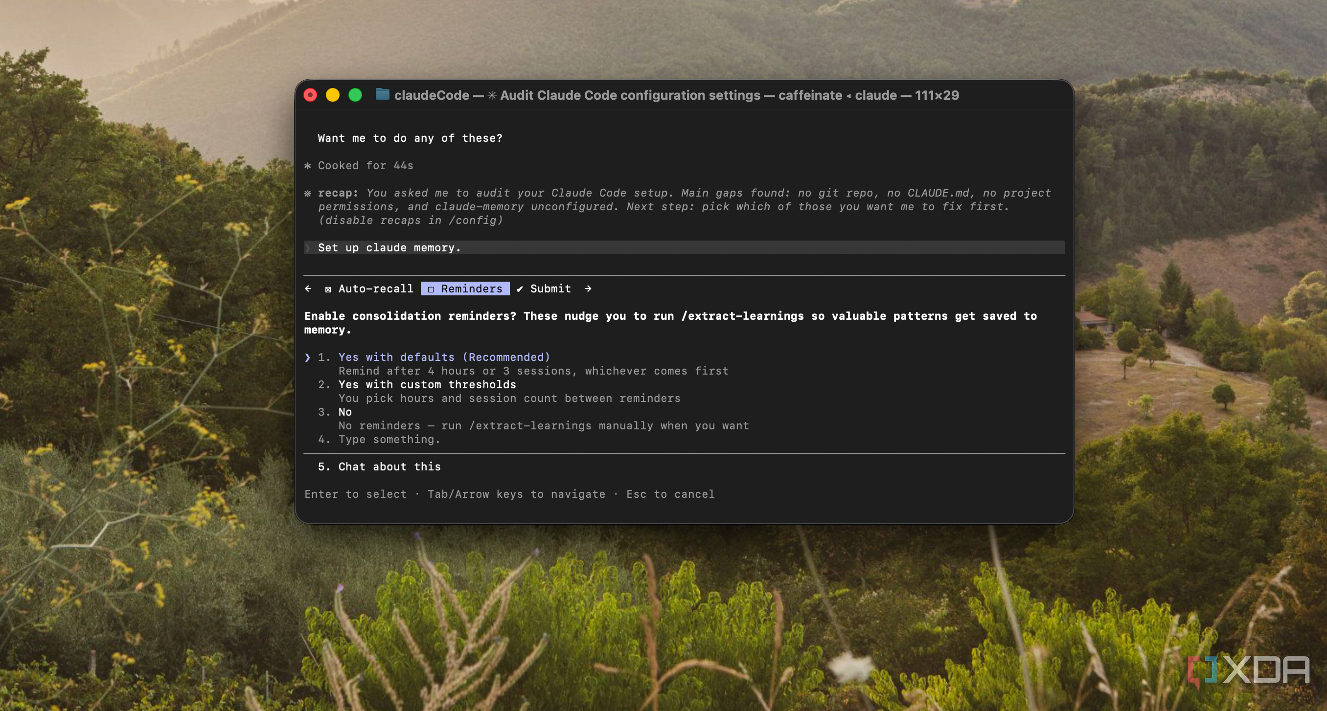
Task: Toggle the checked box beside Auto-recall
Action: point(328,289)
